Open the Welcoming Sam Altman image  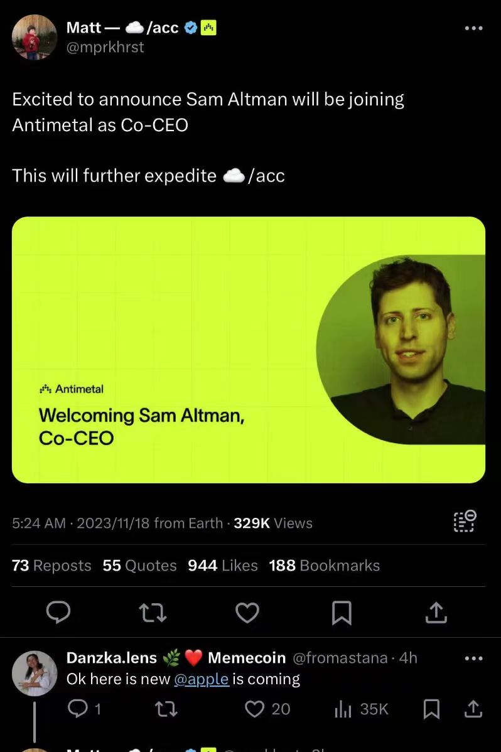tap(249, 350)
